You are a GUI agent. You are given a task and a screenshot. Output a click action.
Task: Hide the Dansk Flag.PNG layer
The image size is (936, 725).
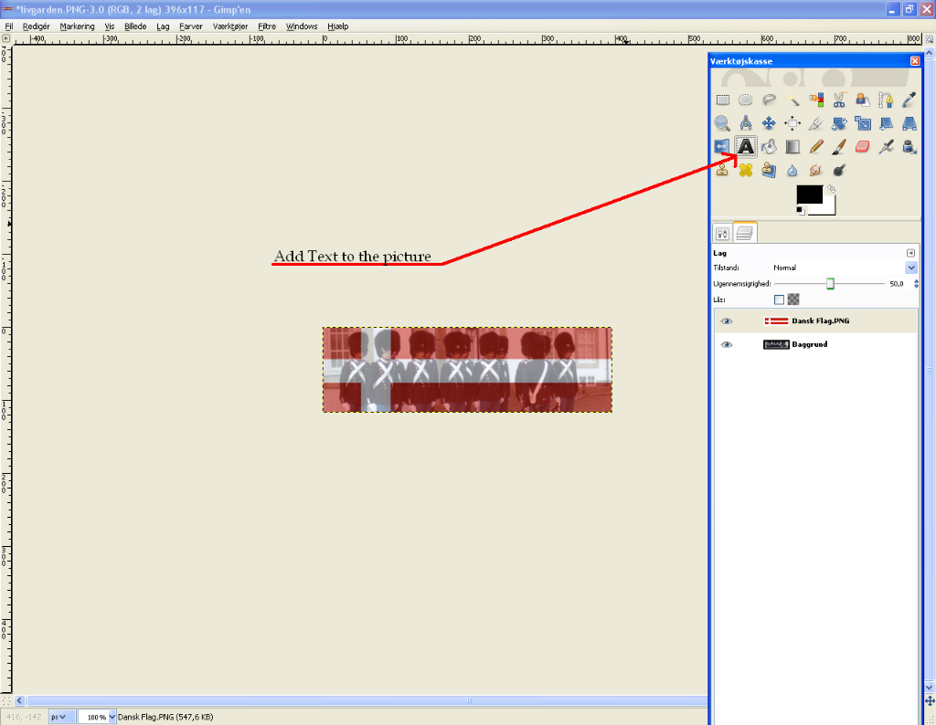click(727, 321)
